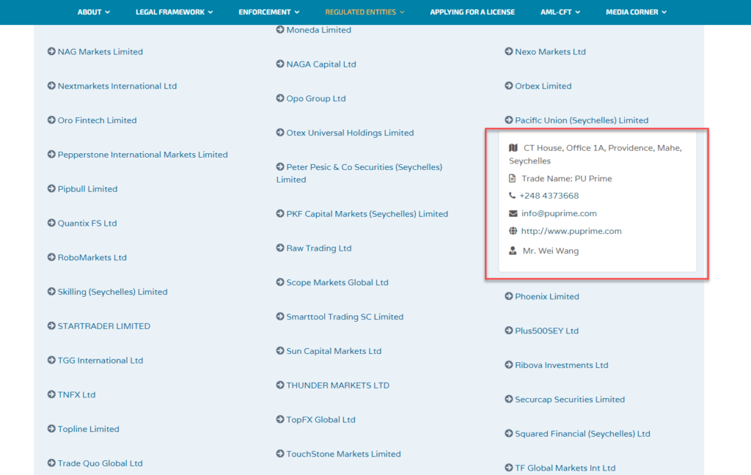The image size is (751, 475).
Task: Open the http://www.puprime.com website link
Action: (571, 231)
